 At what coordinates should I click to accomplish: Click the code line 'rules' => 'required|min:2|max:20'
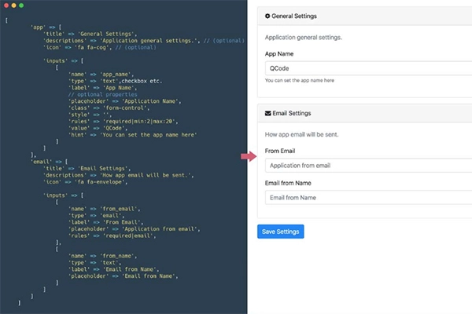[124, 122]
